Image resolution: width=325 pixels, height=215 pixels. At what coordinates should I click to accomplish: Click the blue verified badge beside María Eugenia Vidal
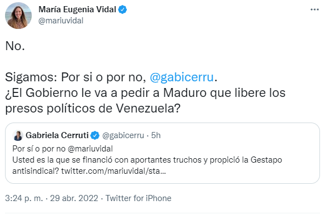122,10
